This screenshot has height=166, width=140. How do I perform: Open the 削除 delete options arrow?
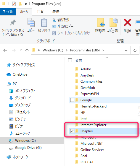(128, 33)
